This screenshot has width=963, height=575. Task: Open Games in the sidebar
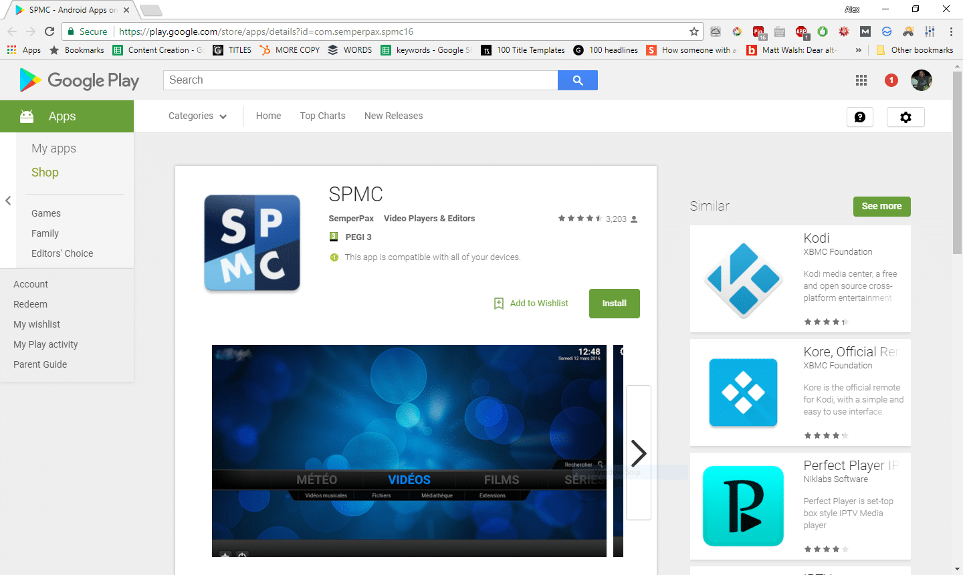pos(46,213)
